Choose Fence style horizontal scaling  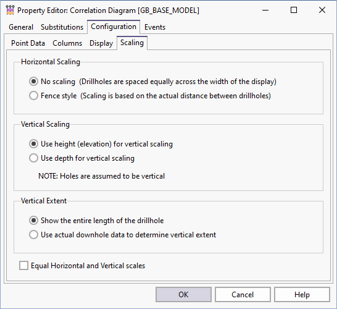33,96
